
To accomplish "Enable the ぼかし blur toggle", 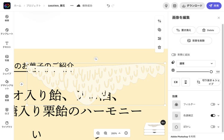I will pyautogui.click(x=213, y=127).
